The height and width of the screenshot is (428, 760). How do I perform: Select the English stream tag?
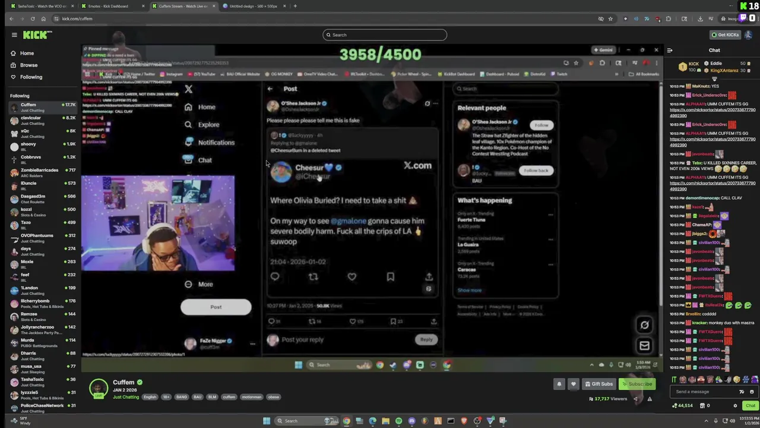pyautogui.click(x=150, y=397)
